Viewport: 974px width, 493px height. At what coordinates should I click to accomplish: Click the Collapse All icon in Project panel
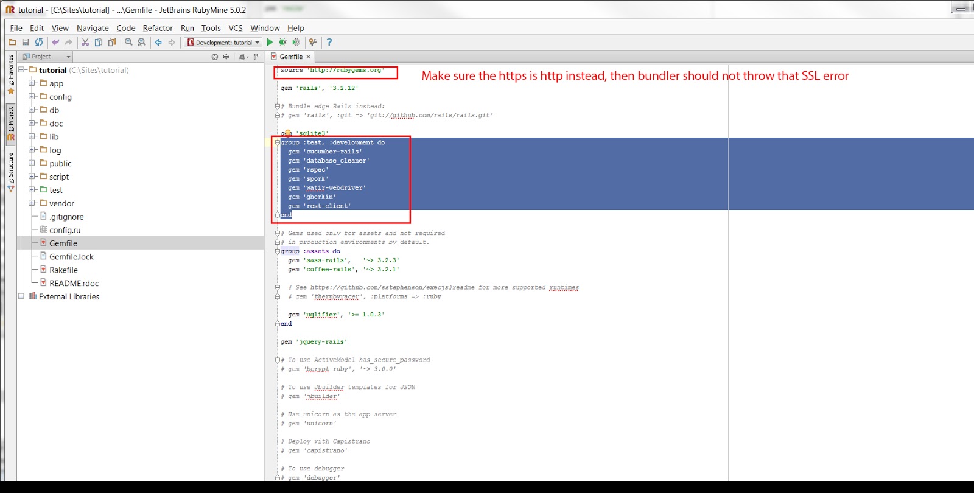226,57
